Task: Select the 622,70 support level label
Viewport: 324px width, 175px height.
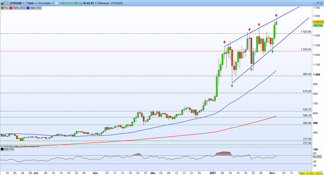Action: pyautogui.click(x=307, y=109)
